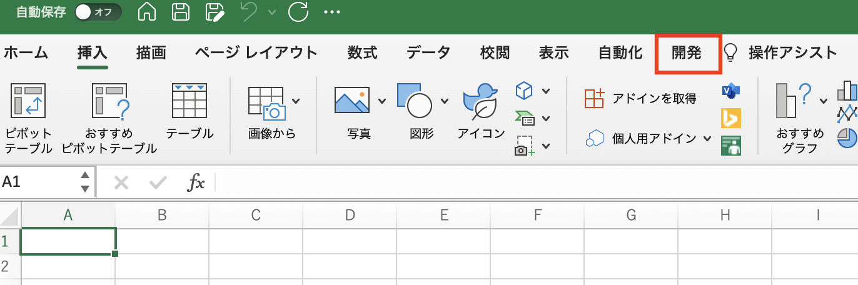Expand the おすすめグラフ dropdown arrow

(x=823, y=101)
